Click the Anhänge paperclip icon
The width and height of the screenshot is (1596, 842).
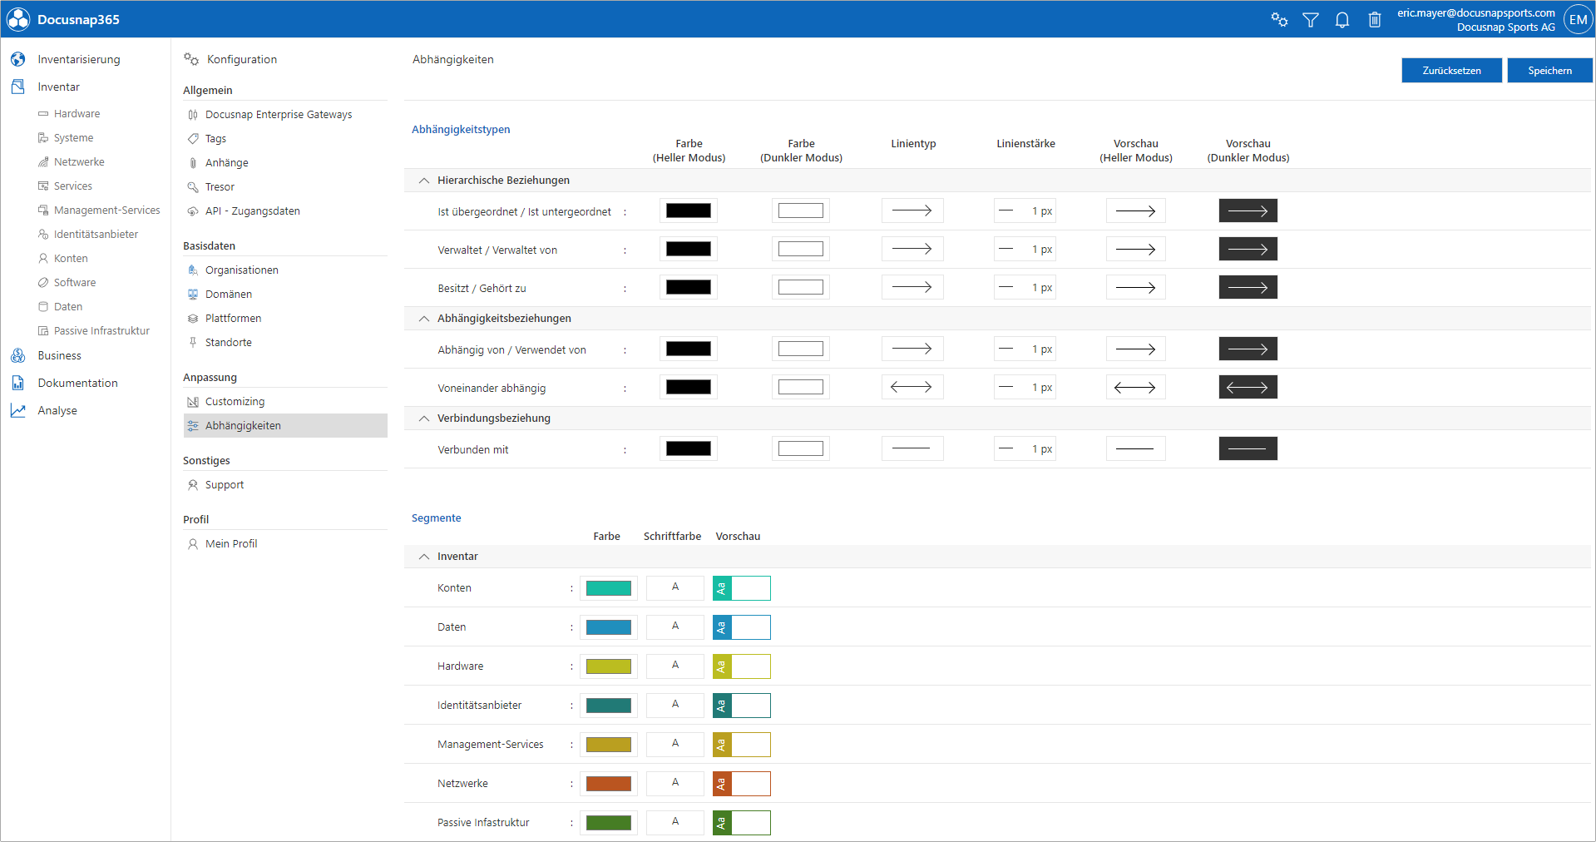coord(193,163)
